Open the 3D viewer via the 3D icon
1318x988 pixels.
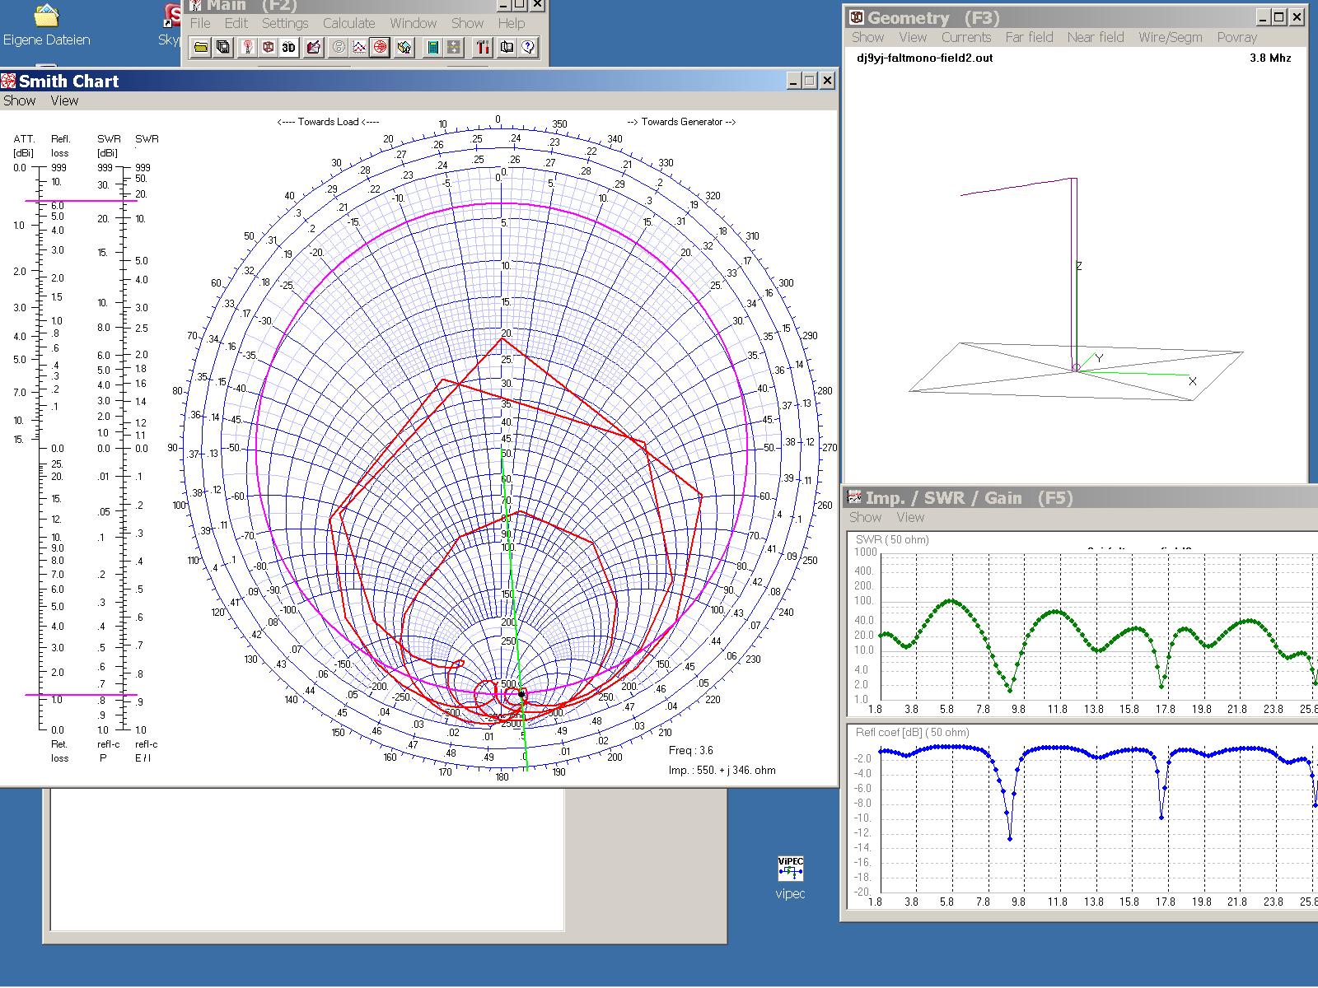click(x=288, y=48)
